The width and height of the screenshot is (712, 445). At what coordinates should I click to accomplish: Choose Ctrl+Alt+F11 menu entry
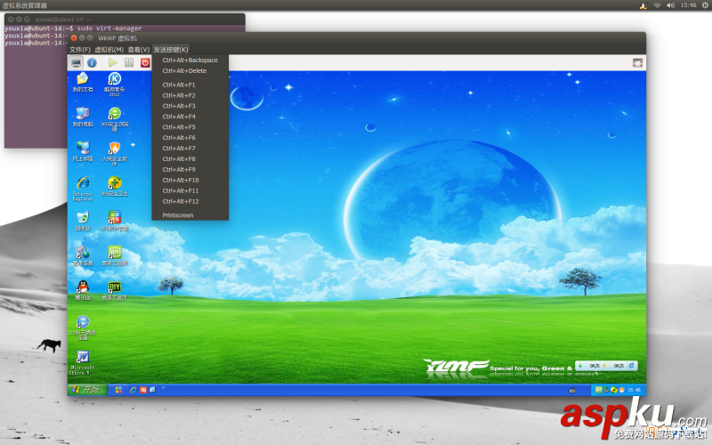click(190, 190)
